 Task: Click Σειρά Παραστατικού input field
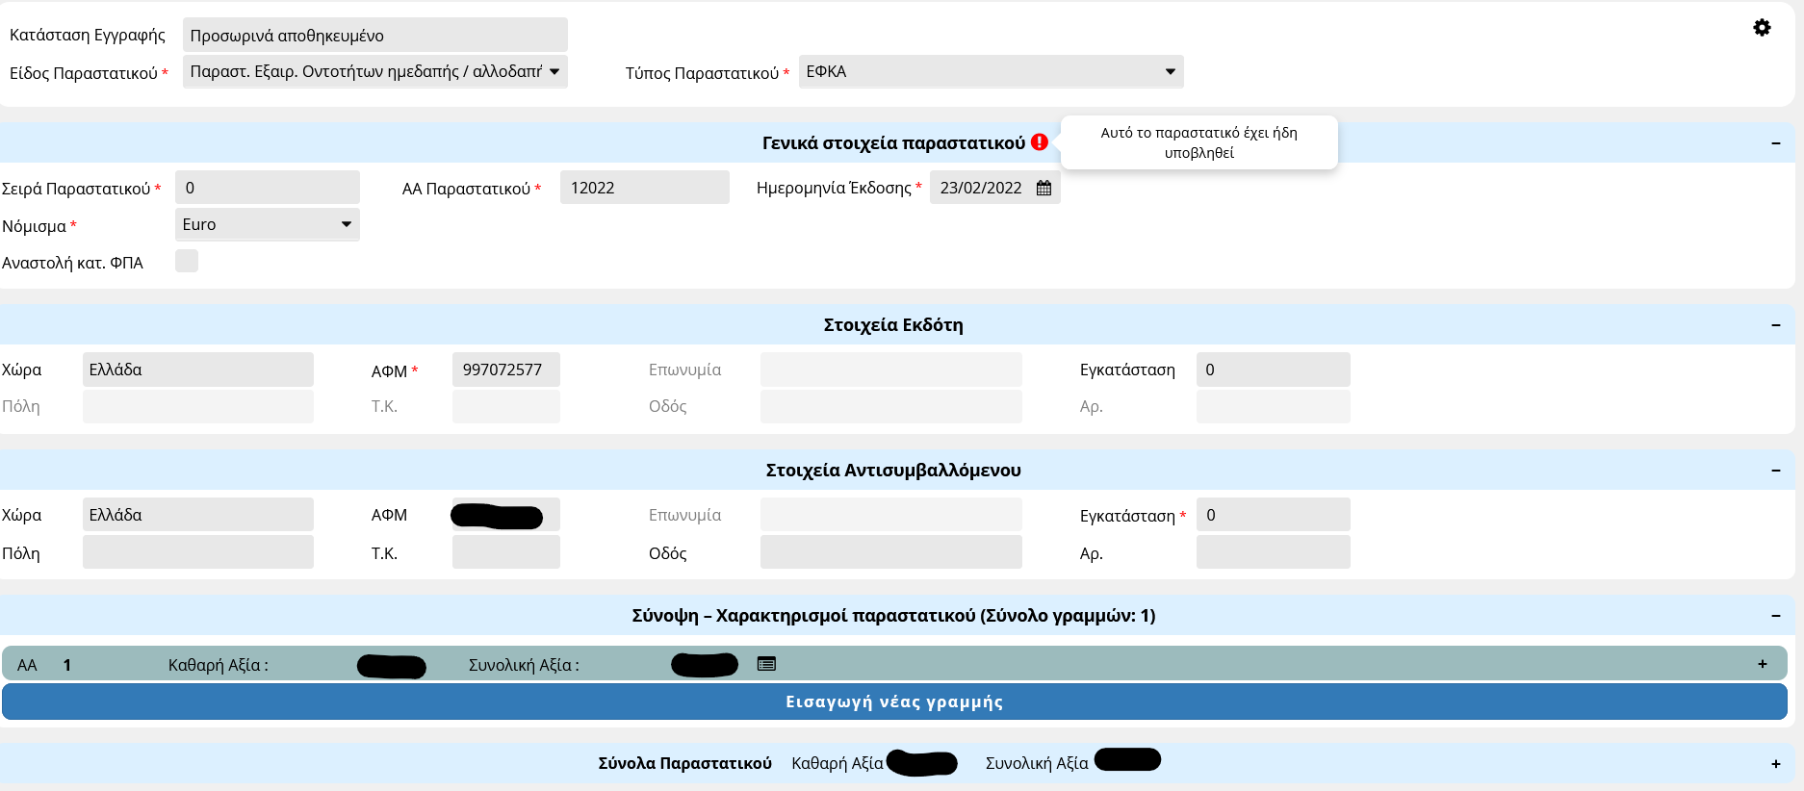[x=267, y=189]
